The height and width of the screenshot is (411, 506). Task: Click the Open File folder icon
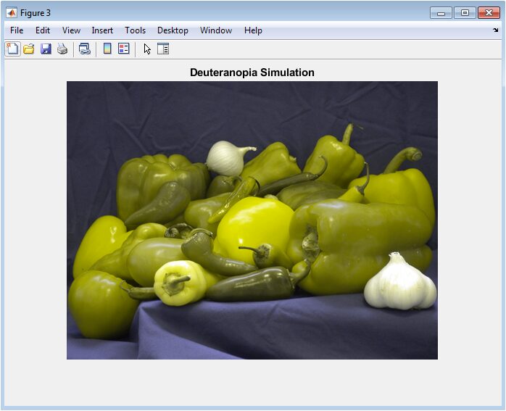29,49
